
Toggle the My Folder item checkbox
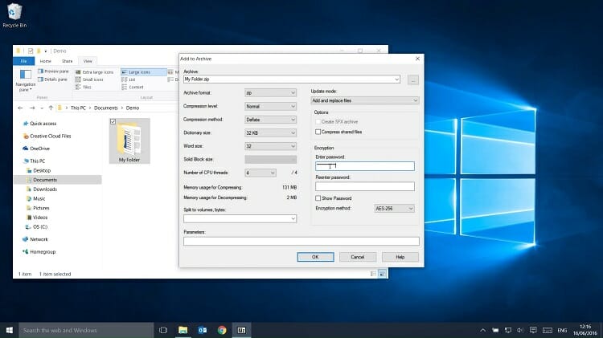coord(113,121)
